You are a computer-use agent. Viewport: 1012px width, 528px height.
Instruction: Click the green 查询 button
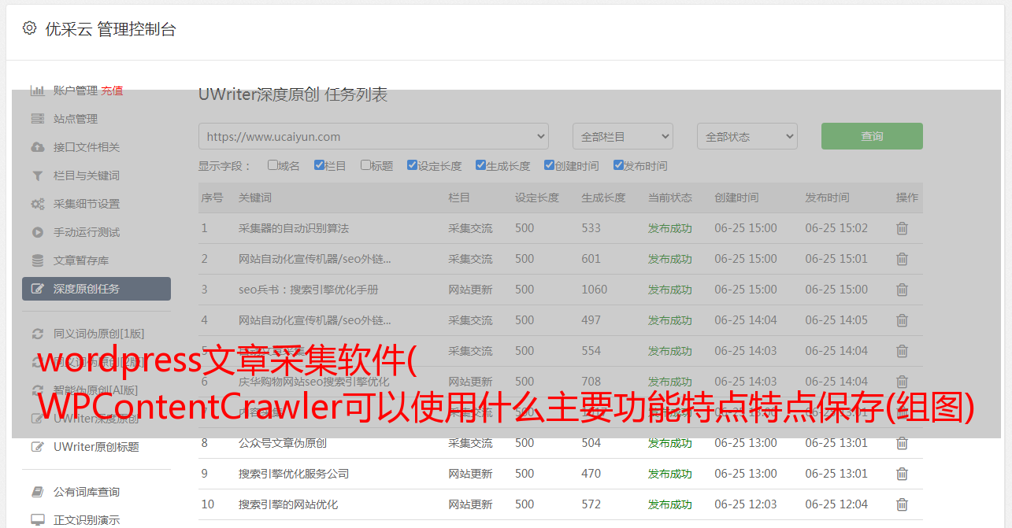(872, 136)
